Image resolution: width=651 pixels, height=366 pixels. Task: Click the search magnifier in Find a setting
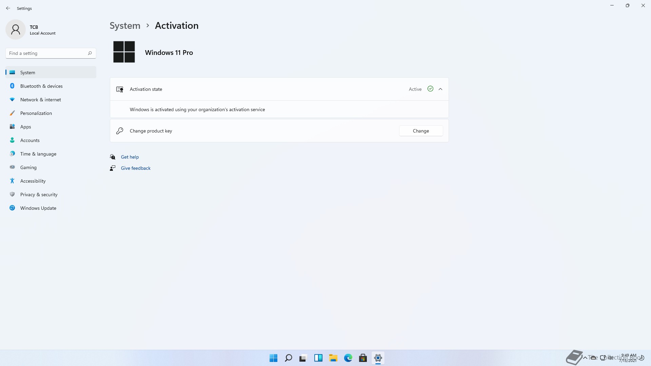click(90, 53)
